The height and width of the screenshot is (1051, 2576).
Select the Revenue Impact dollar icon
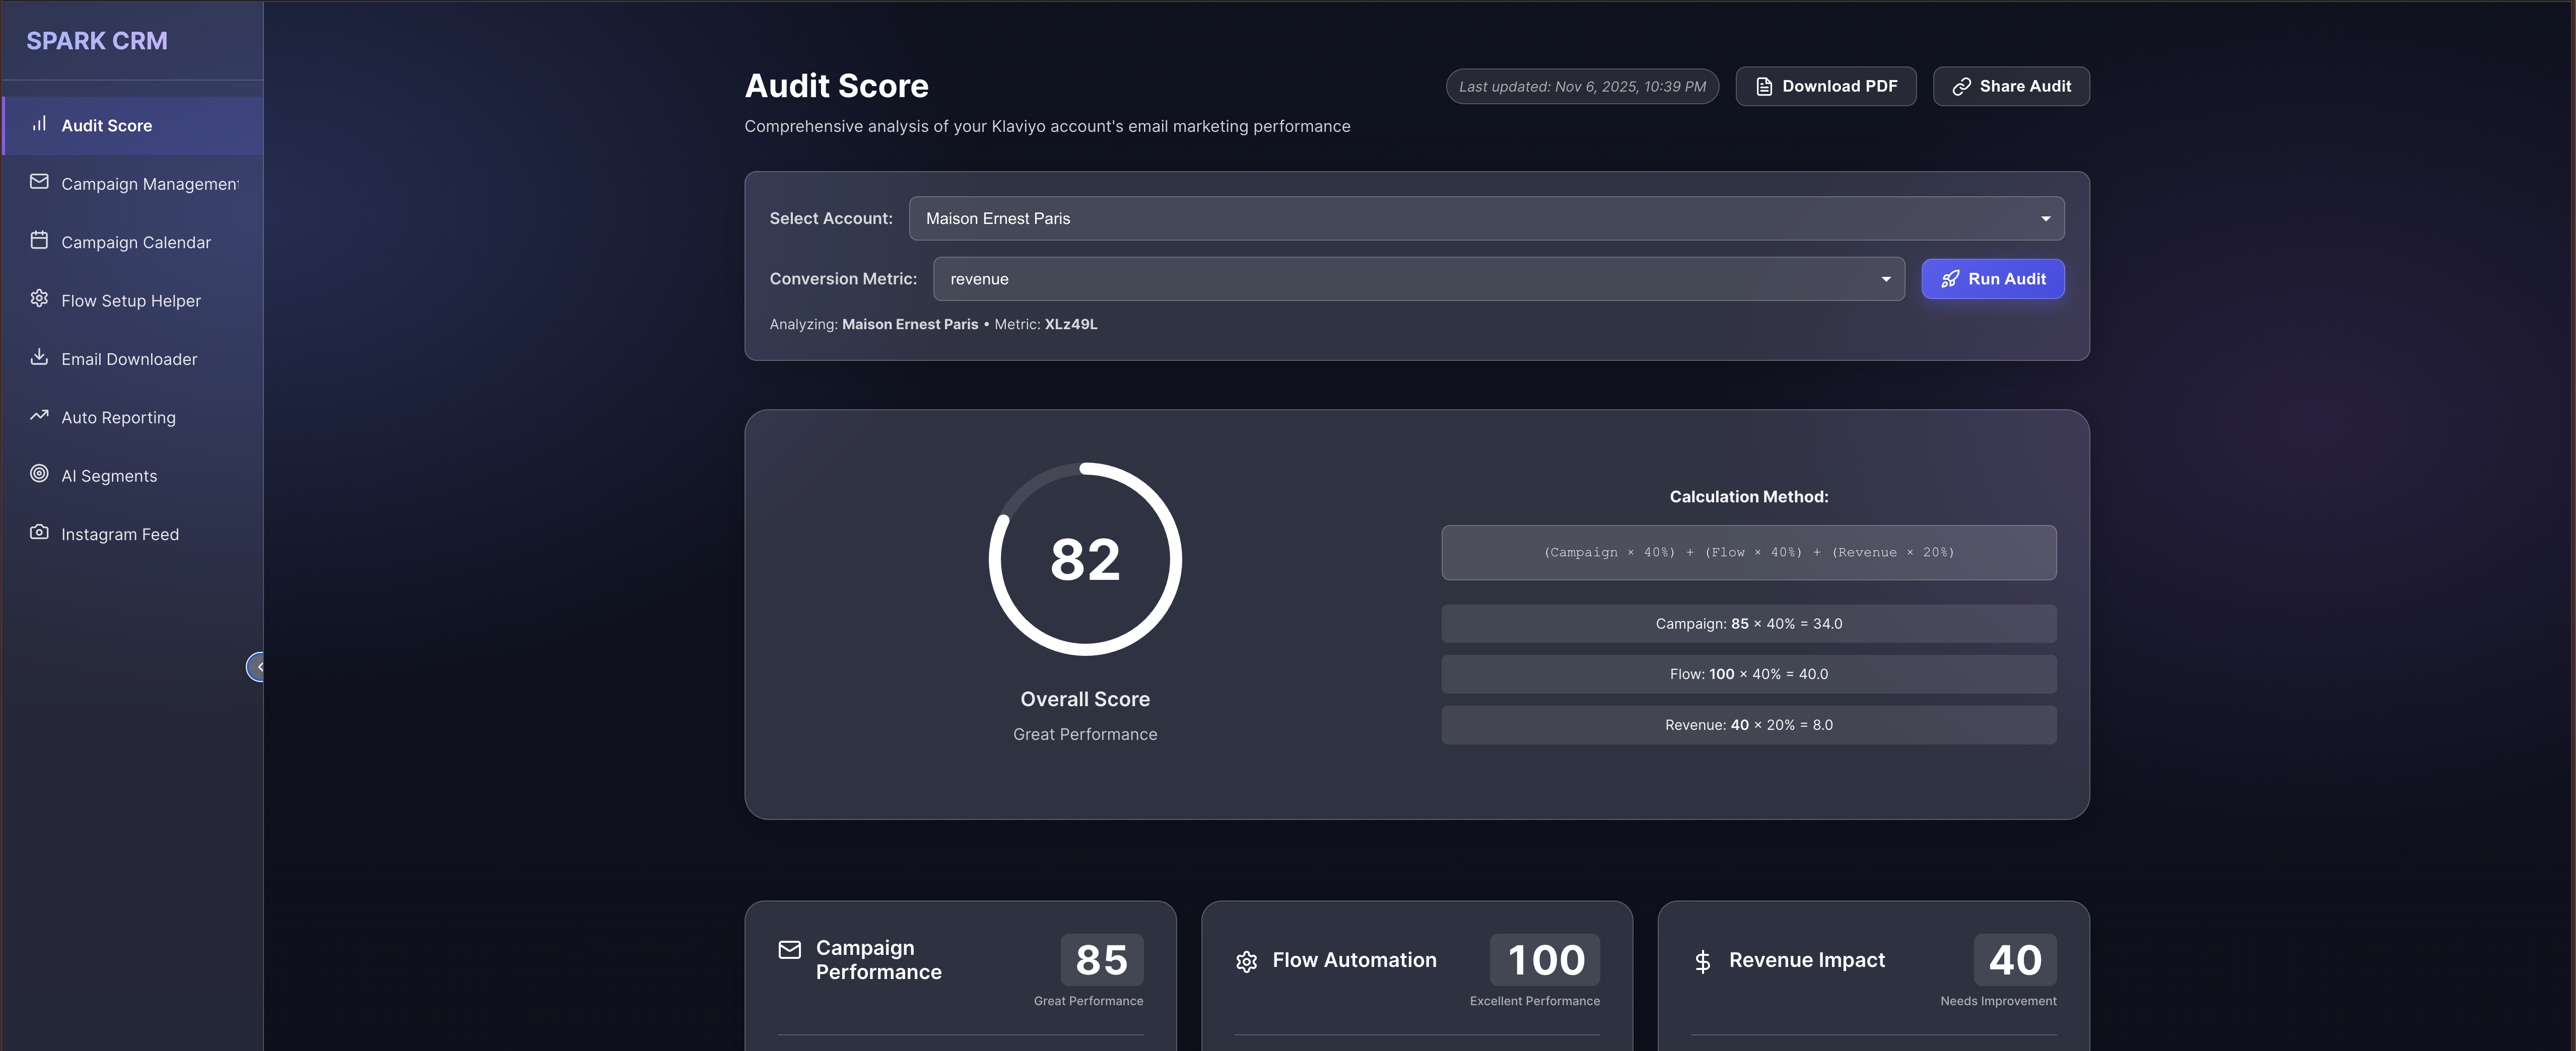[x=1702, y=960]
